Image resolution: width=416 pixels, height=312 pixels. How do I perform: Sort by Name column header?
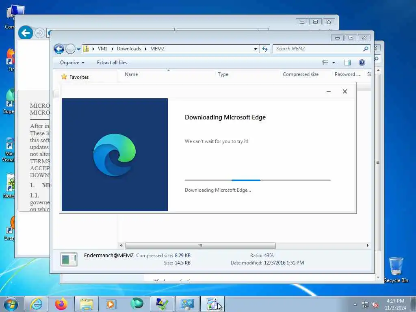[131, 74]
